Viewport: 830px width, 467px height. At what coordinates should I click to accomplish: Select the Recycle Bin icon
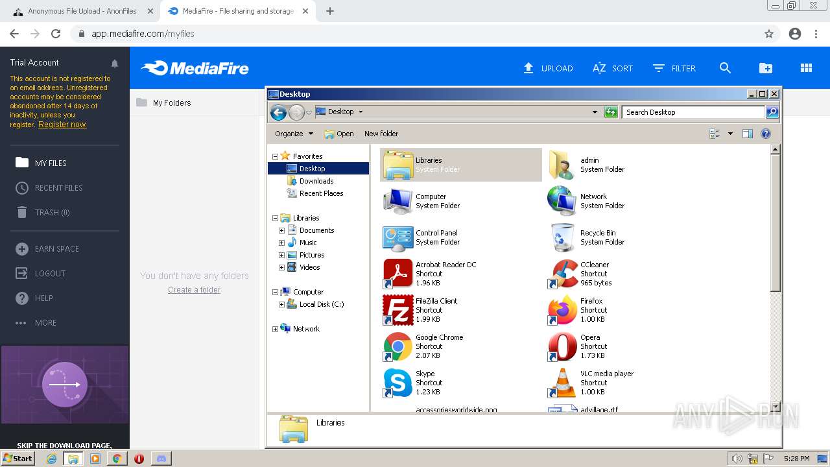562,237
